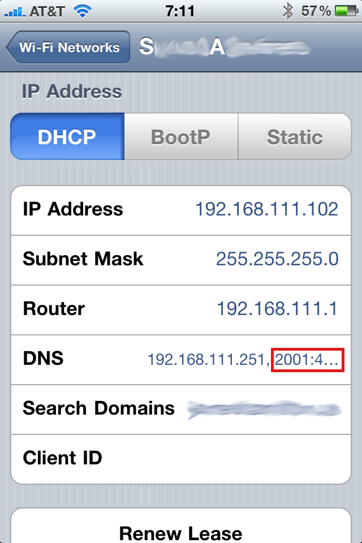Screen dimensions: 362x543
Task: Go back to Wi-Fi Networks
Action: [68, 47]
